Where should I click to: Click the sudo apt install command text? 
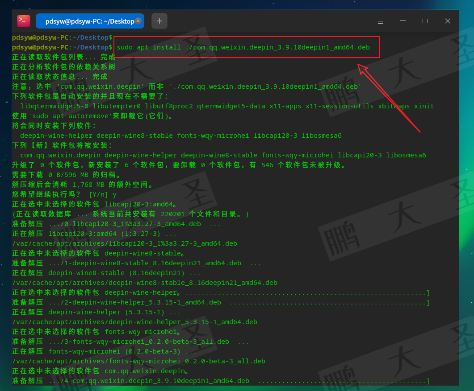tap(243, 47)
